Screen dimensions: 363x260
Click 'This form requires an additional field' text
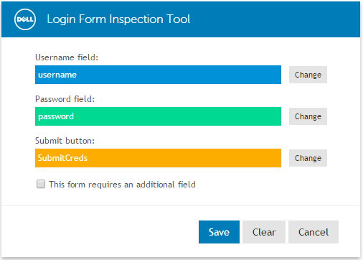tap(122, 185)
